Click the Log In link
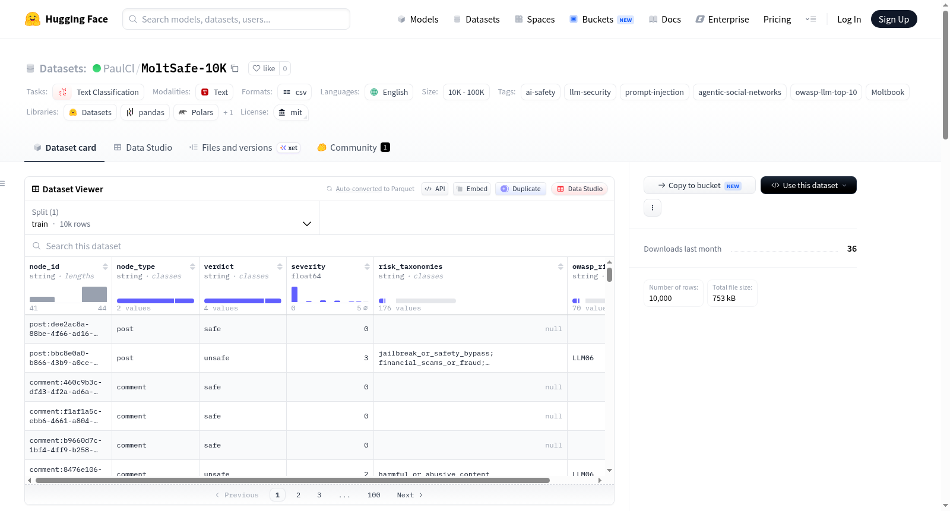Viewport: 950px width, 511px height. click(849, 20)
